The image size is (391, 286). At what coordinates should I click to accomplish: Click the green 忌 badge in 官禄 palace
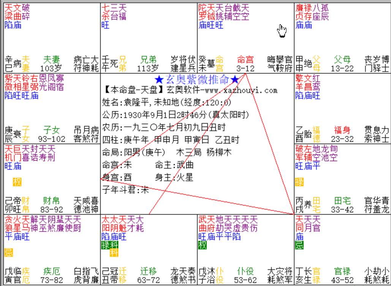coord(299,245)
